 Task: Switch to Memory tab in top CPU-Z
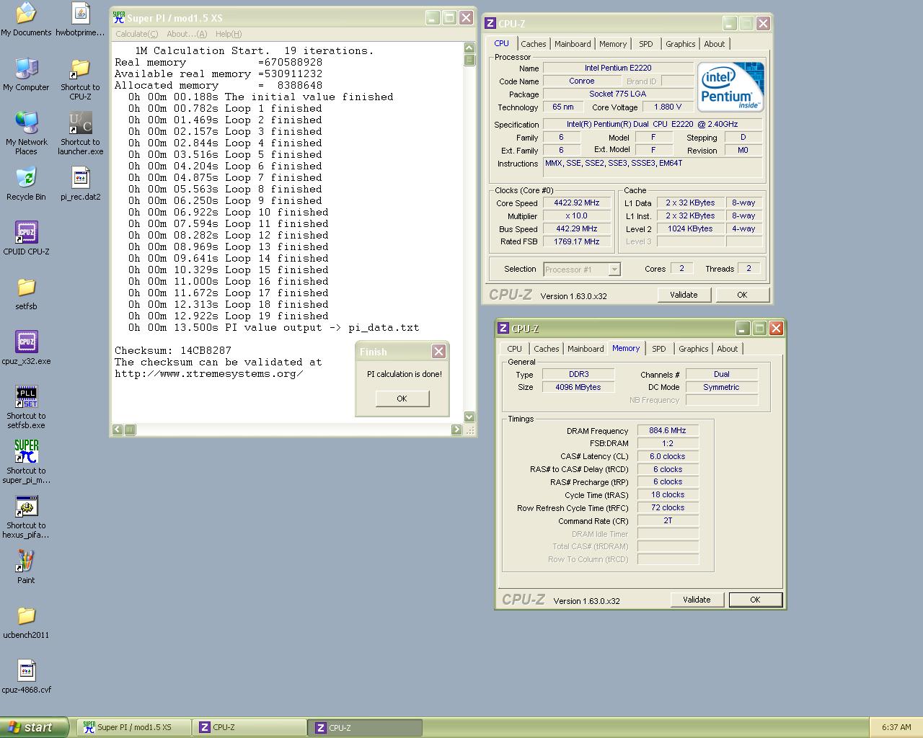(613, 44)
